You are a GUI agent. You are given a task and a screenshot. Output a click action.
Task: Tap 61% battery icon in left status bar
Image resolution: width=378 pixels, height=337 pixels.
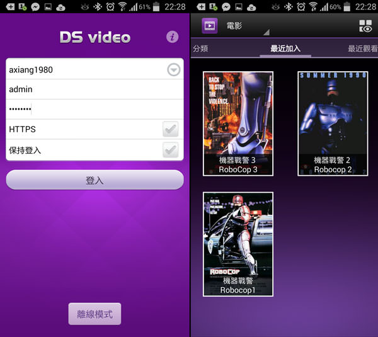pos(156,6)
